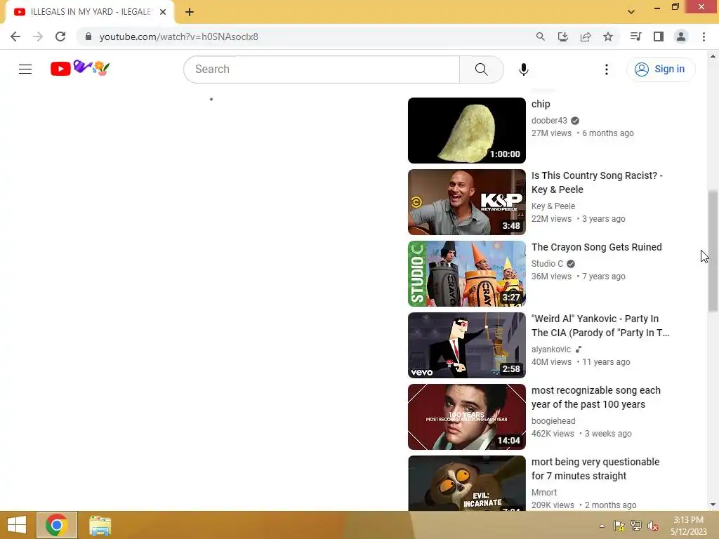Close the ILLEGALS IN MY YARD tab

pos(163,12)
